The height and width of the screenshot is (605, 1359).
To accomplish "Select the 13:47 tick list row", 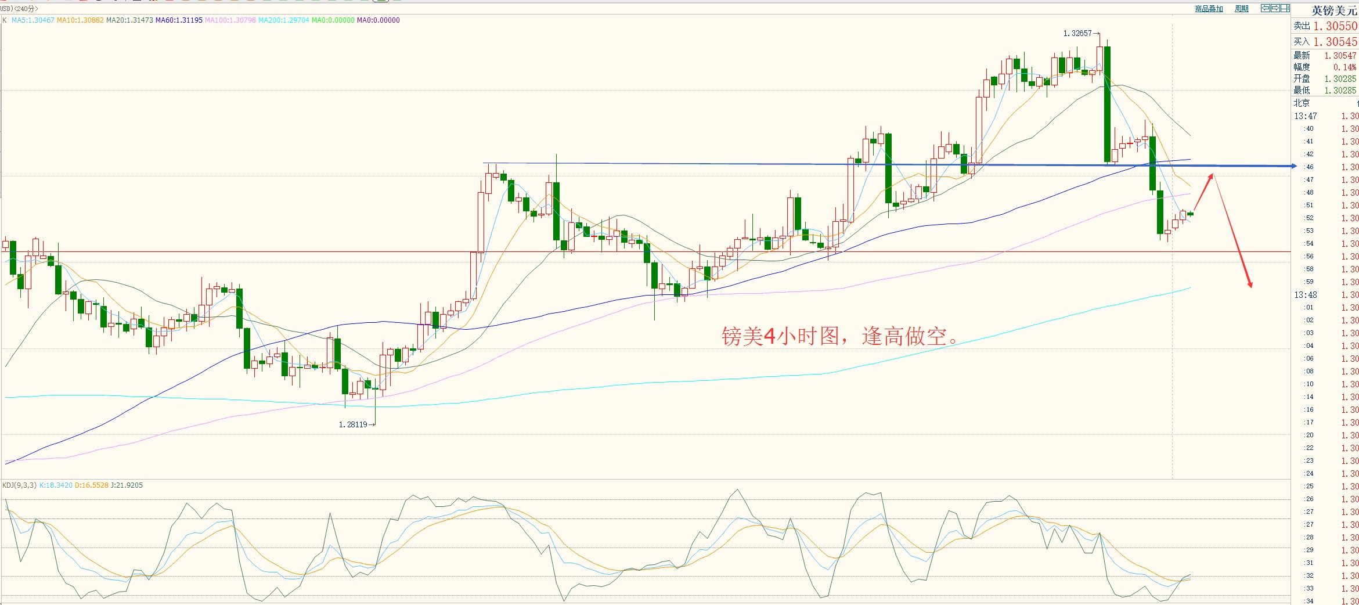I will 1305,116.
